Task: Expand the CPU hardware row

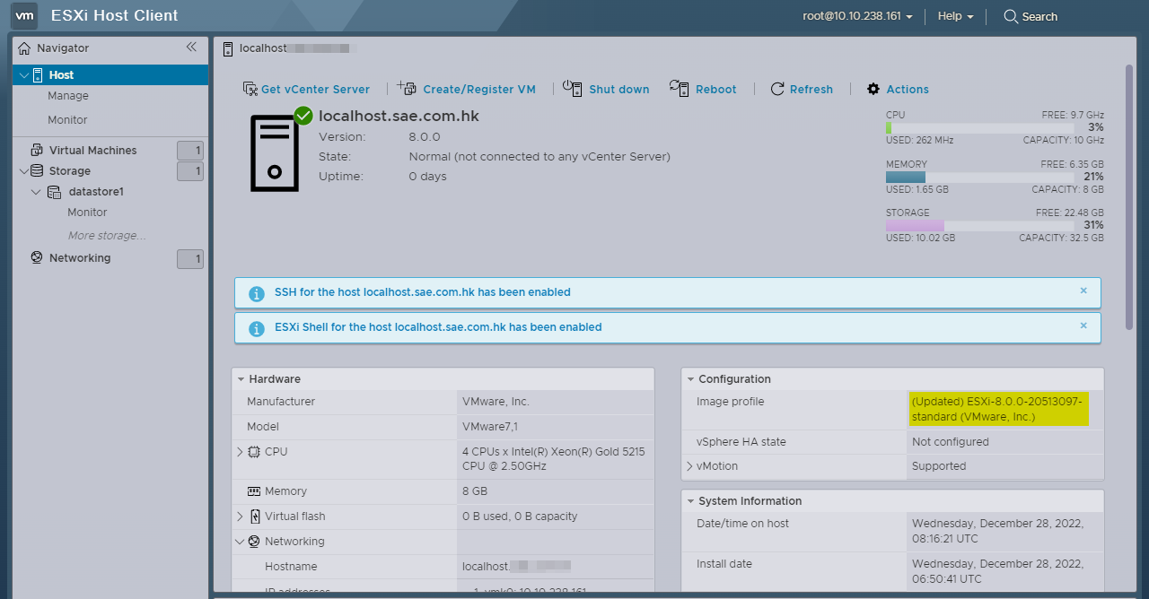Action: click(x=240, y=452)
